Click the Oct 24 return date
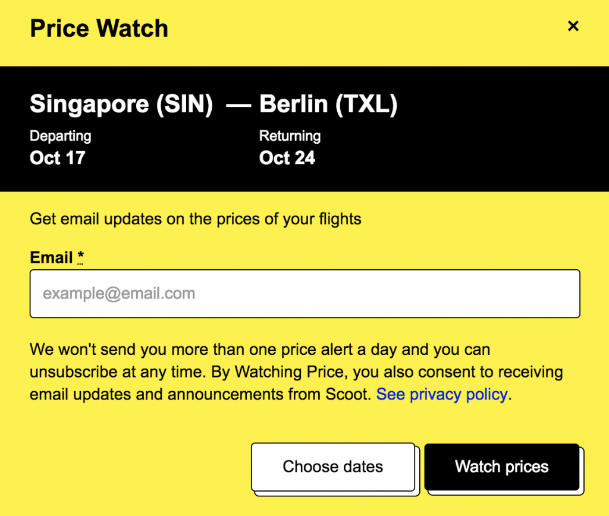609x516 pixels. (x=287, y=158)
